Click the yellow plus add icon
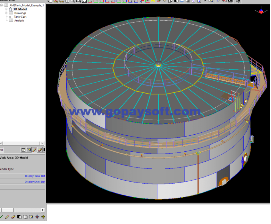This screenshot has width=271, height=224. pyautogui.click(x=43, y=217)
